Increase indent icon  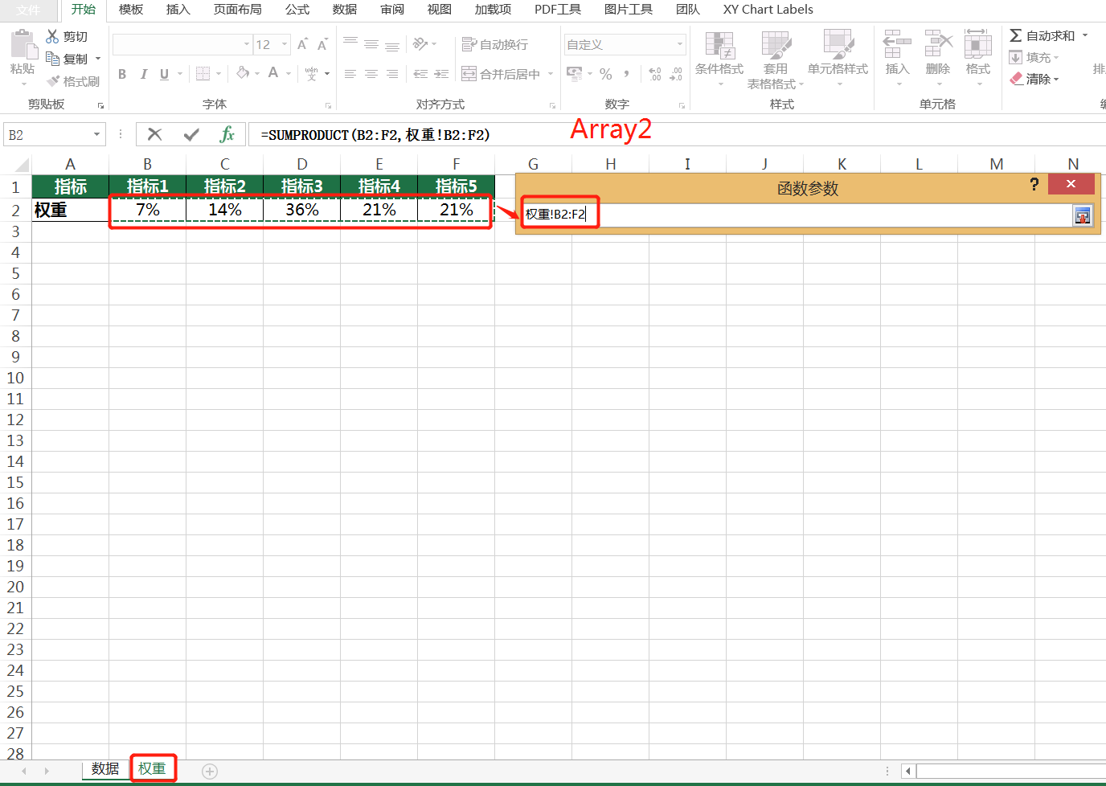tap(441, 74)
